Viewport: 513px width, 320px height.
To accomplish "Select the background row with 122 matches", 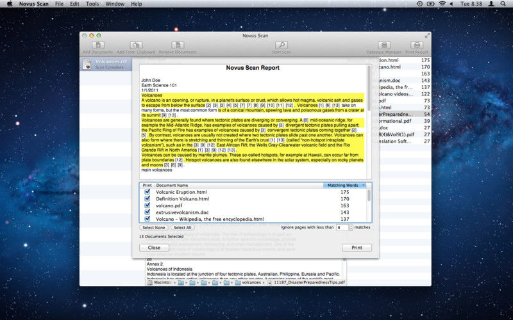I will (405, 93).
